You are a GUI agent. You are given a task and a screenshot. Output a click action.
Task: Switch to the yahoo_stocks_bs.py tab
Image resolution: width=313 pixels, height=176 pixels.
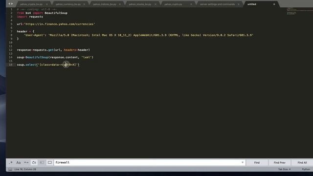click(140, 4)
